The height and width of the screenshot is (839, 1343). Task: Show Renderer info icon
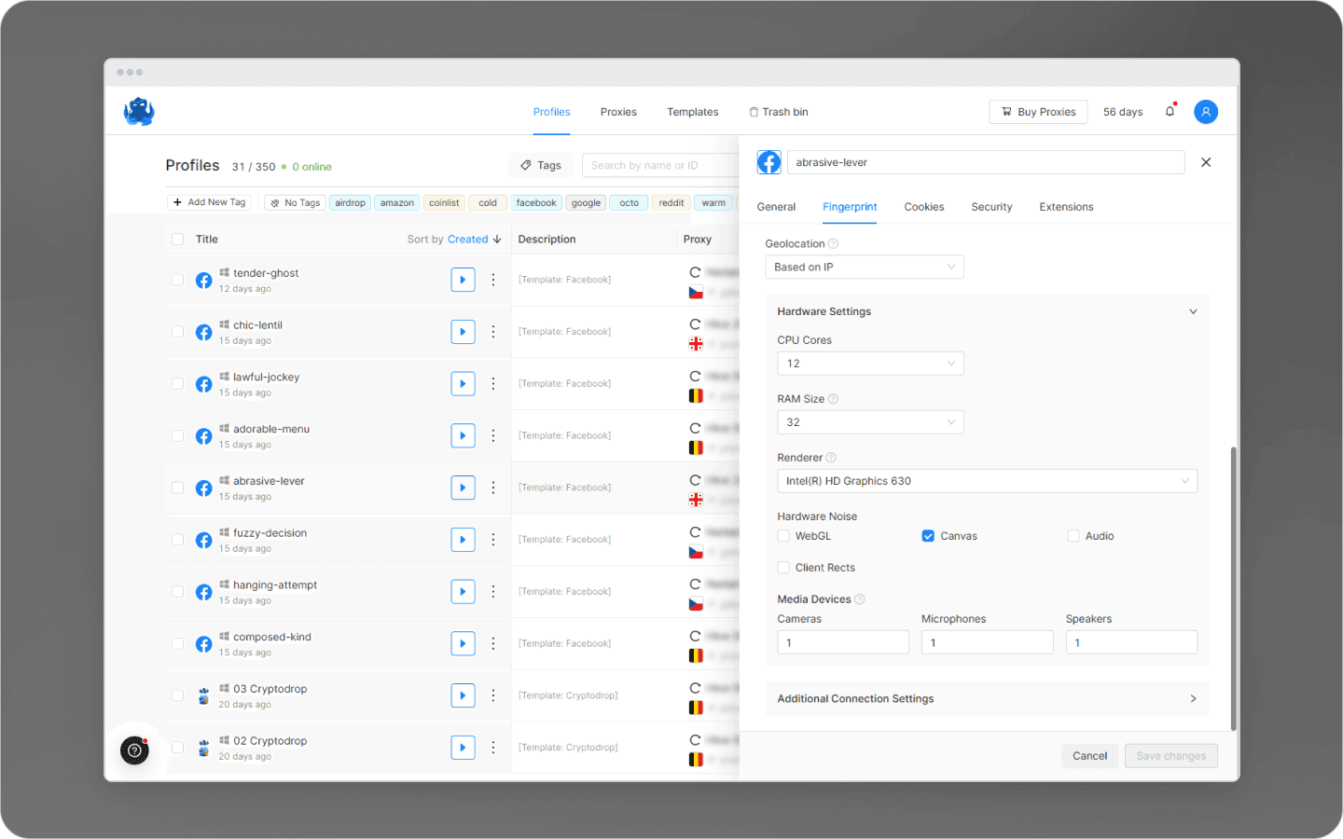tap(831, 458)
